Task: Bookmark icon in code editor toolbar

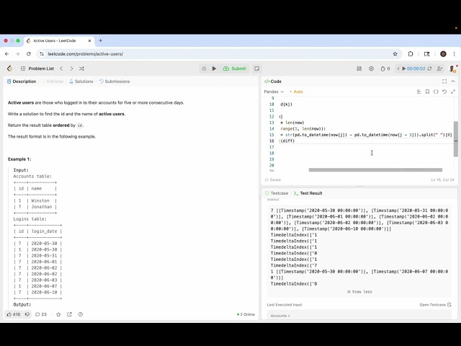Action: (x=427, y=92)
